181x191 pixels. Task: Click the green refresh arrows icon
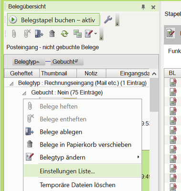64,33
